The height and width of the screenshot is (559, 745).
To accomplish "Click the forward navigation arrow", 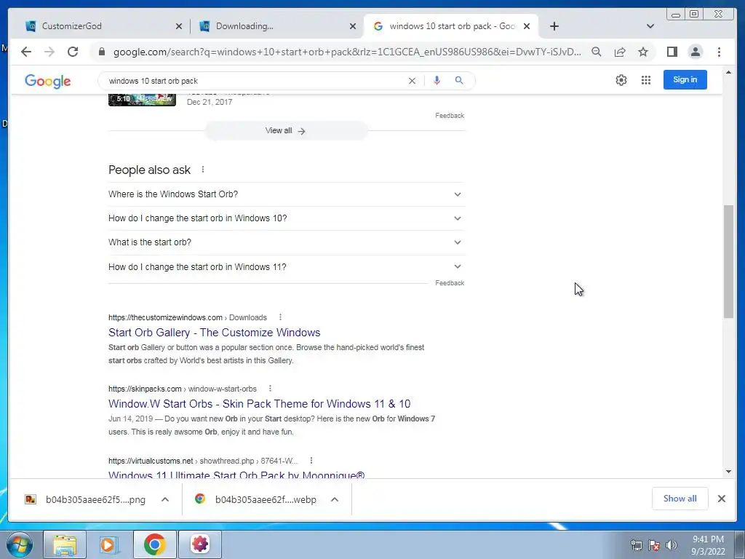I will pos(49,52).
